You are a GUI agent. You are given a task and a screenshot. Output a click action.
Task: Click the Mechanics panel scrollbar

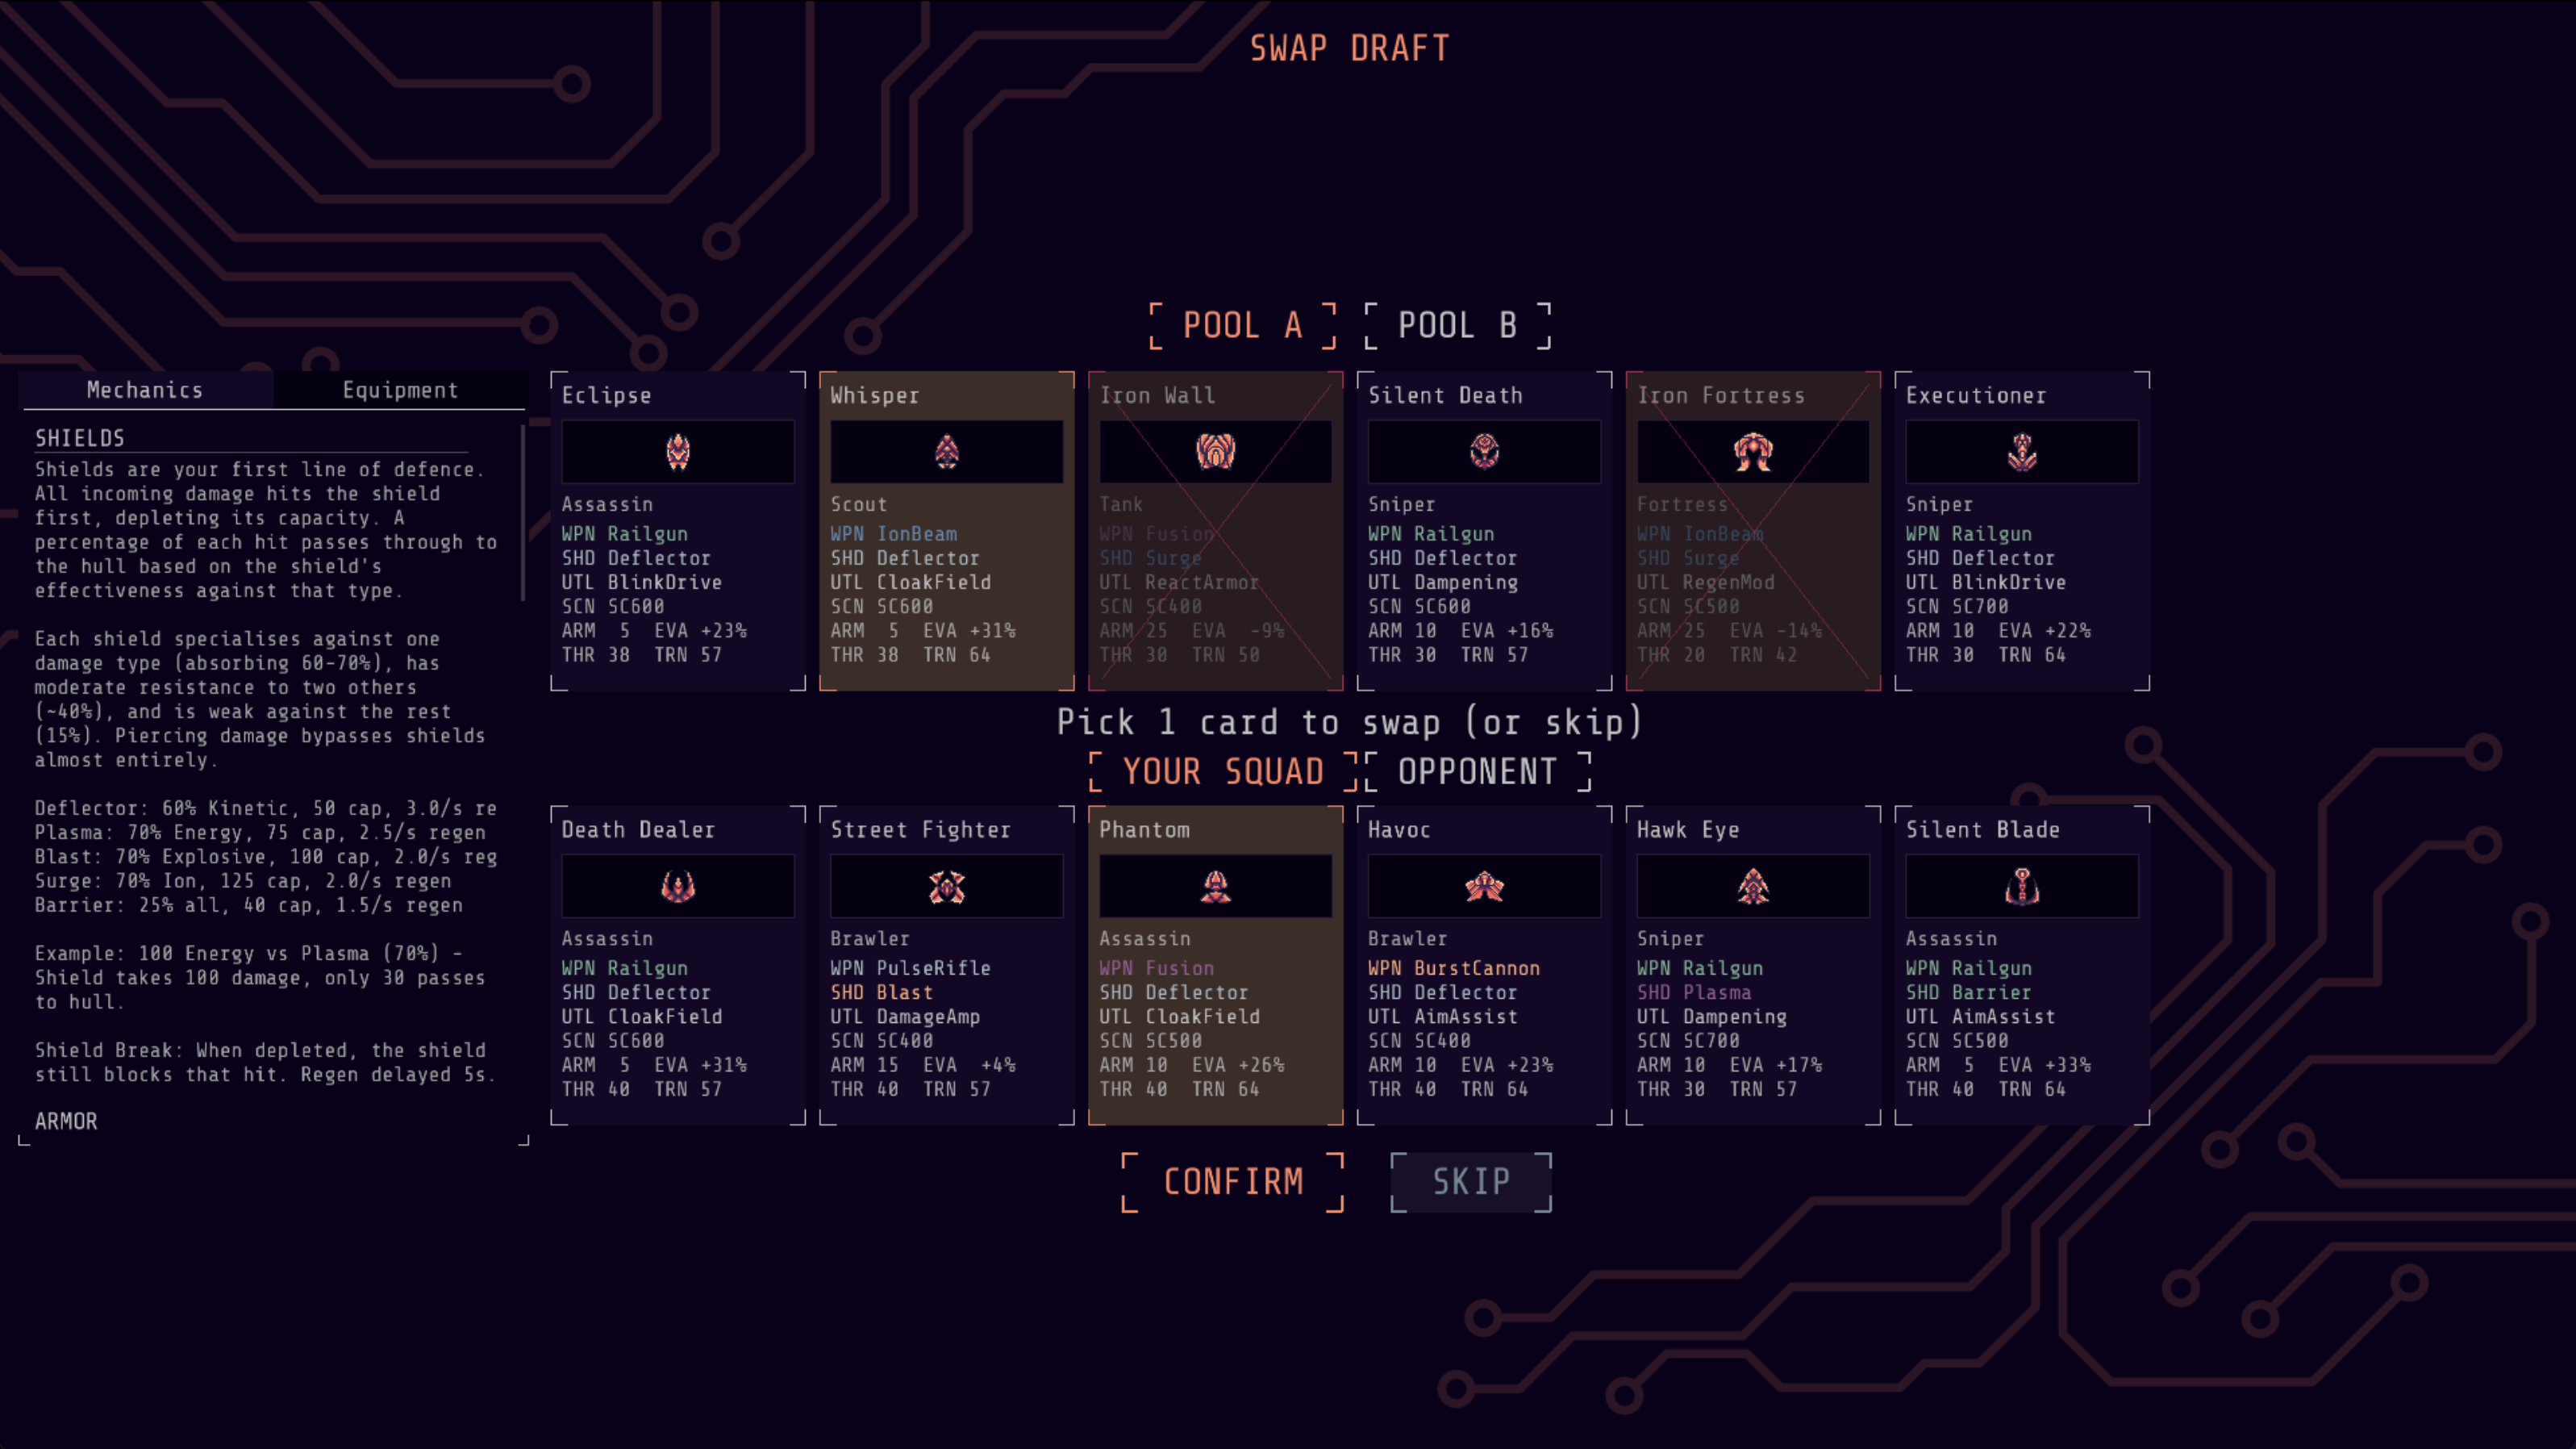coord(522,513)
